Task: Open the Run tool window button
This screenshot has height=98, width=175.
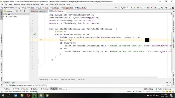Action: tap(7, 89)
